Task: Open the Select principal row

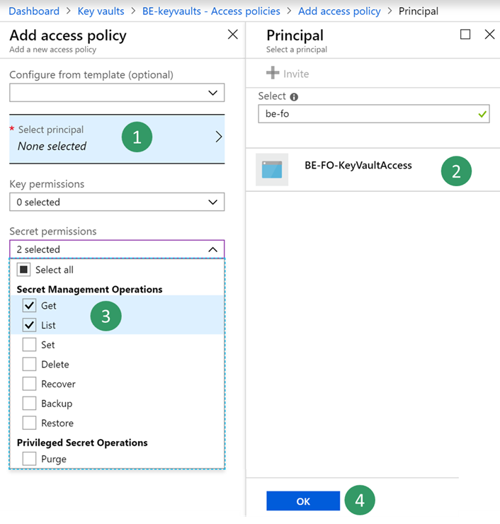Action: pyautogui.click(x=117, y=139)
